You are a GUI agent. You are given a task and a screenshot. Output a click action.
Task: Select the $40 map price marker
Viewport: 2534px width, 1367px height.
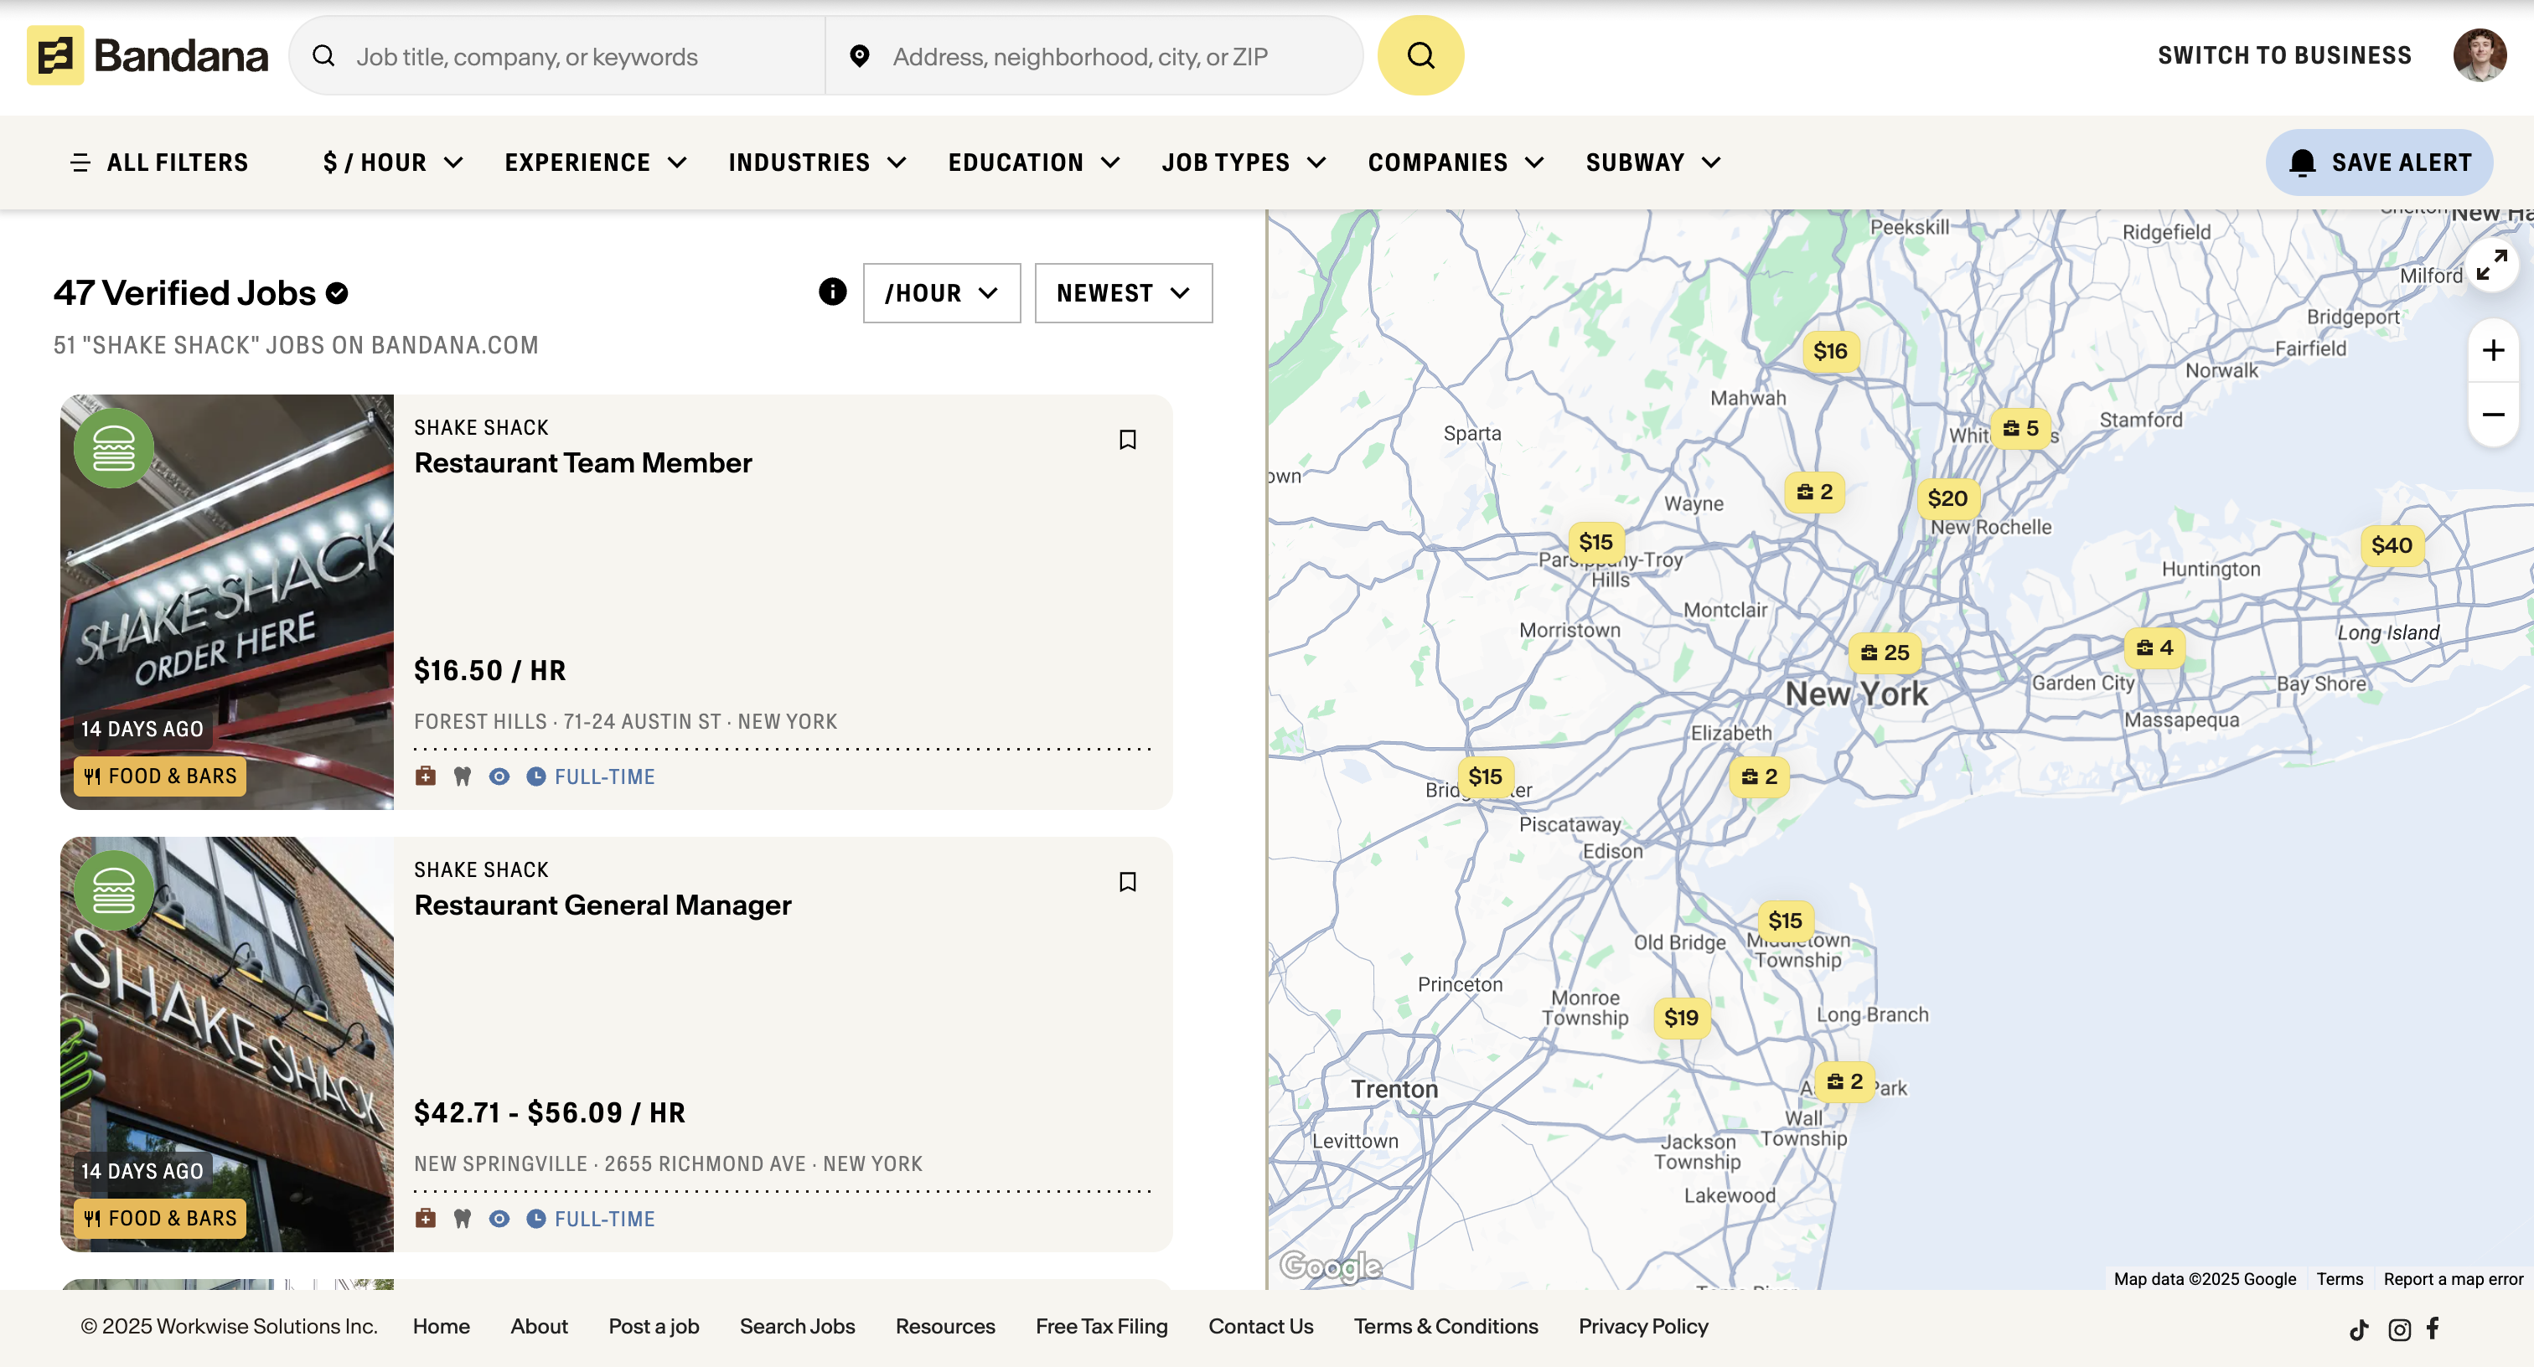coord(2391,546)
